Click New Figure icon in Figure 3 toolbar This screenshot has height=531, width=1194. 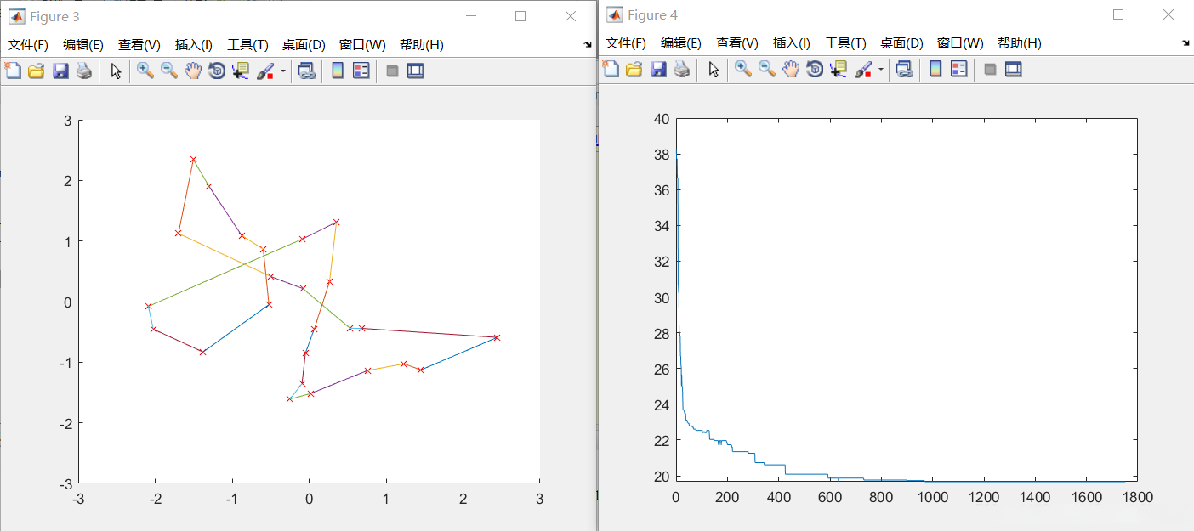point(13,71)
